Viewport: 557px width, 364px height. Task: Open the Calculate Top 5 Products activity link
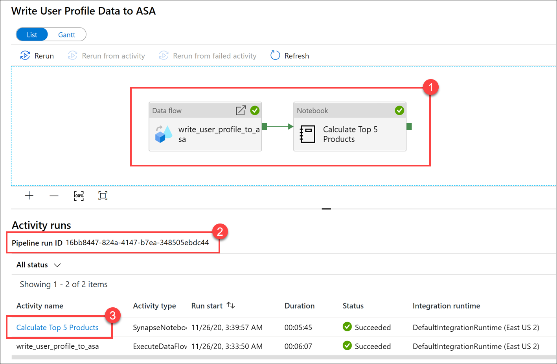click(57, 327)
